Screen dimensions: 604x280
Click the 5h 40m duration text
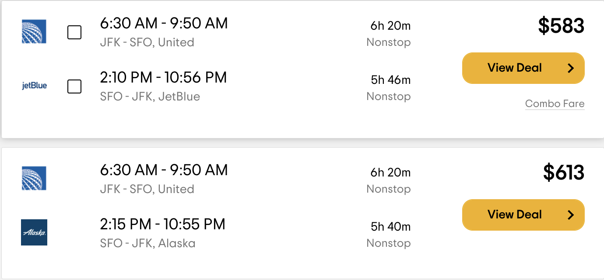click(x=390, y=227)
